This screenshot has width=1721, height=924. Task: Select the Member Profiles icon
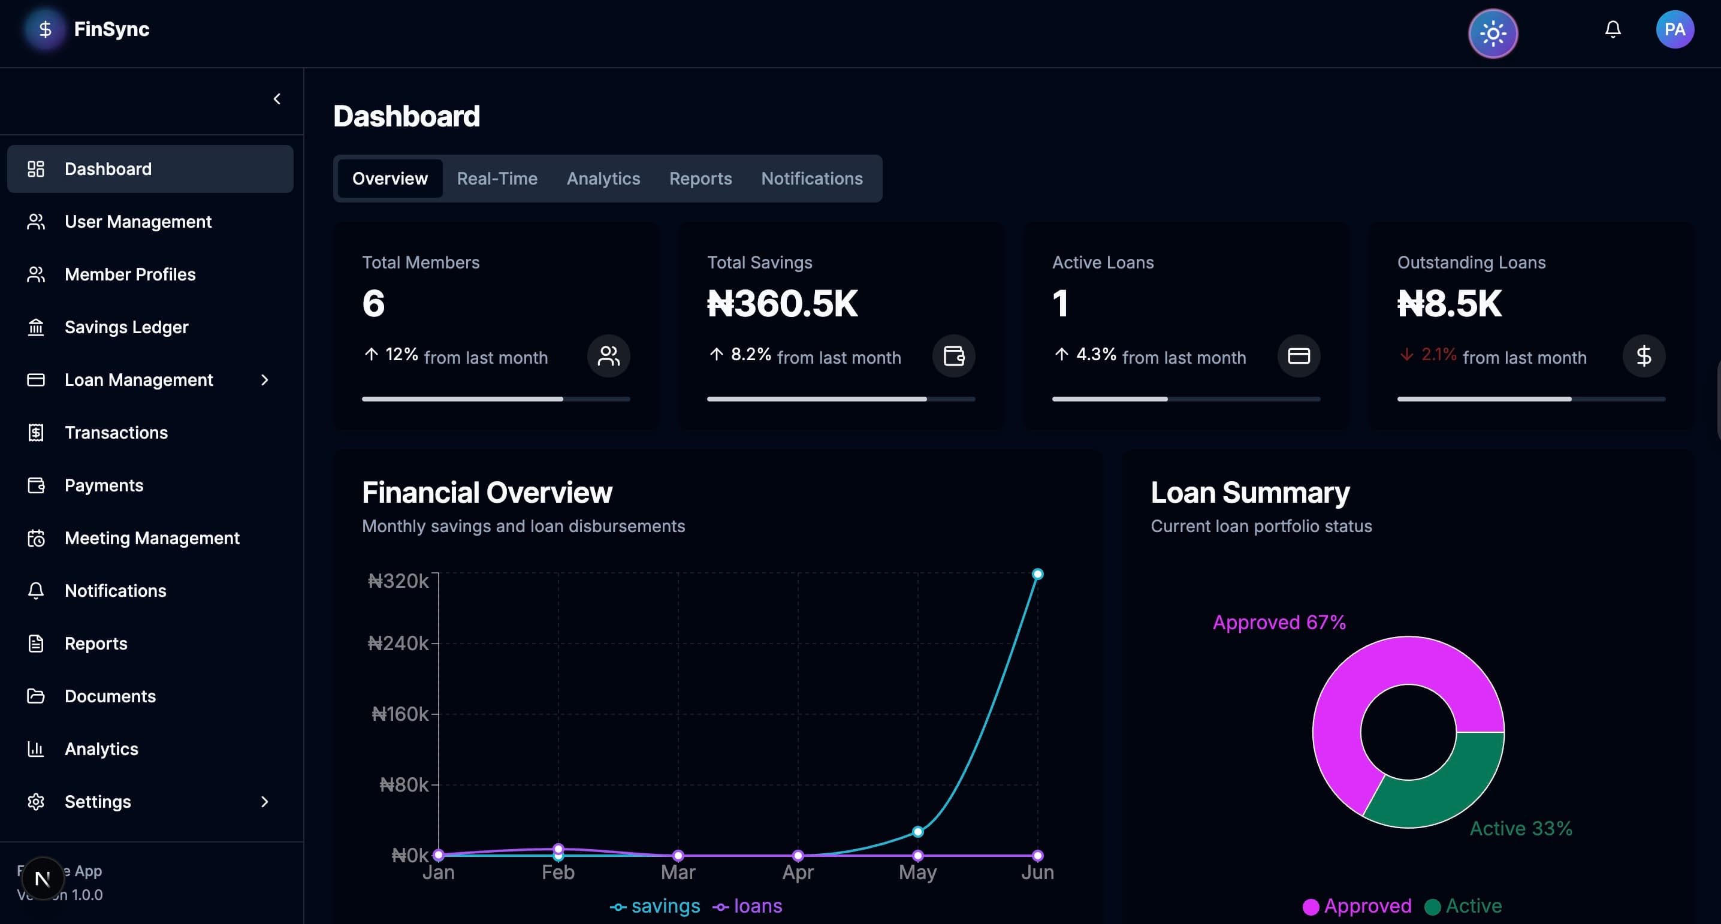(36, 274)
